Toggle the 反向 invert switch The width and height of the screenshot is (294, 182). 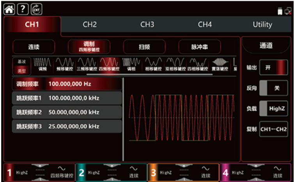(x=273, y=88)
